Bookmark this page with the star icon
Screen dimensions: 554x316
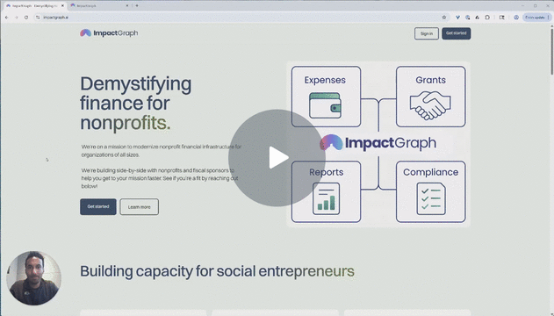click(444, 18)
